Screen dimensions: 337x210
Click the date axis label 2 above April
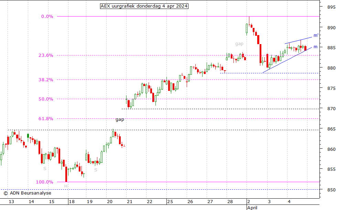(248, 202)
